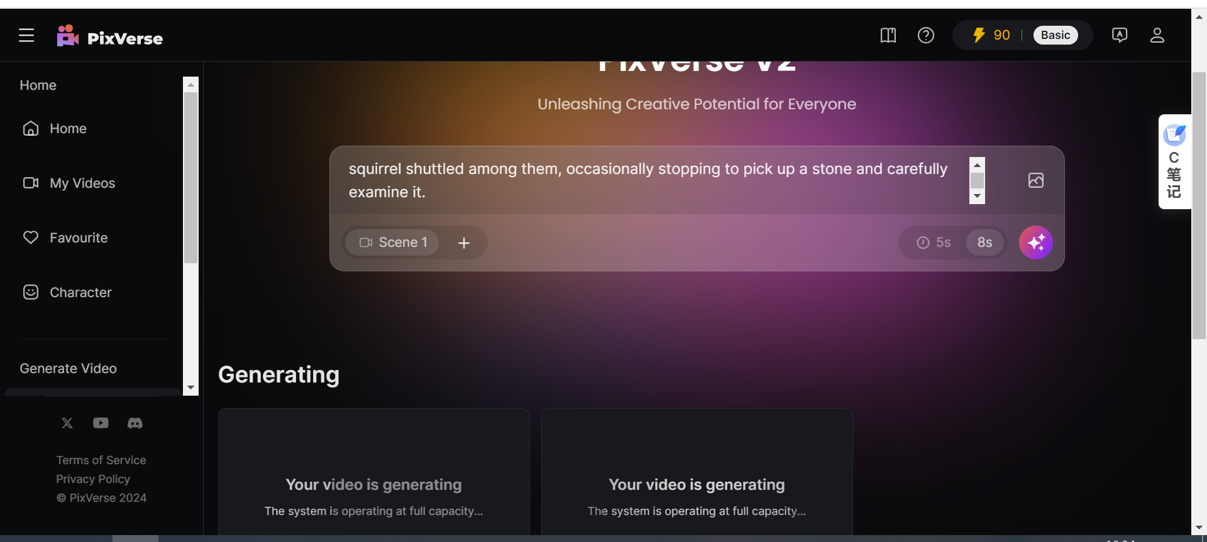
Task: Open the tutorial book icon
Action: (x=888, y=35)
